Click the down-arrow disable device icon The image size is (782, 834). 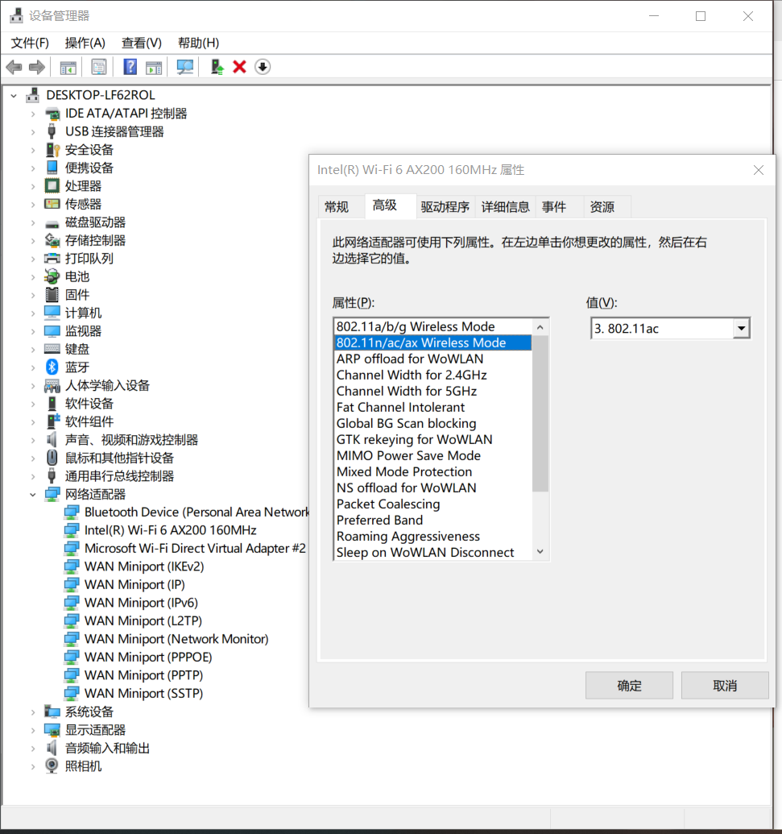(262, 67)
